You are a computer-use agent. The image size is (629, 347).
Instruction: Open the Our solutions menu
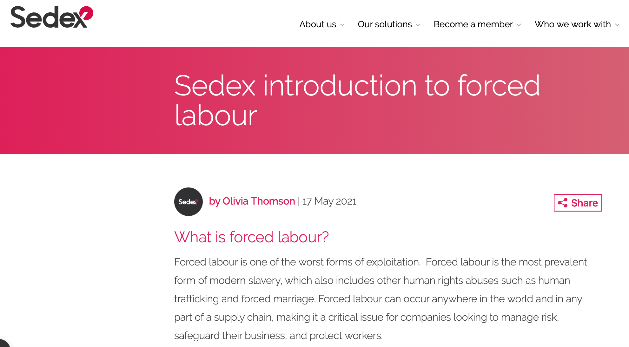(385, 24)
